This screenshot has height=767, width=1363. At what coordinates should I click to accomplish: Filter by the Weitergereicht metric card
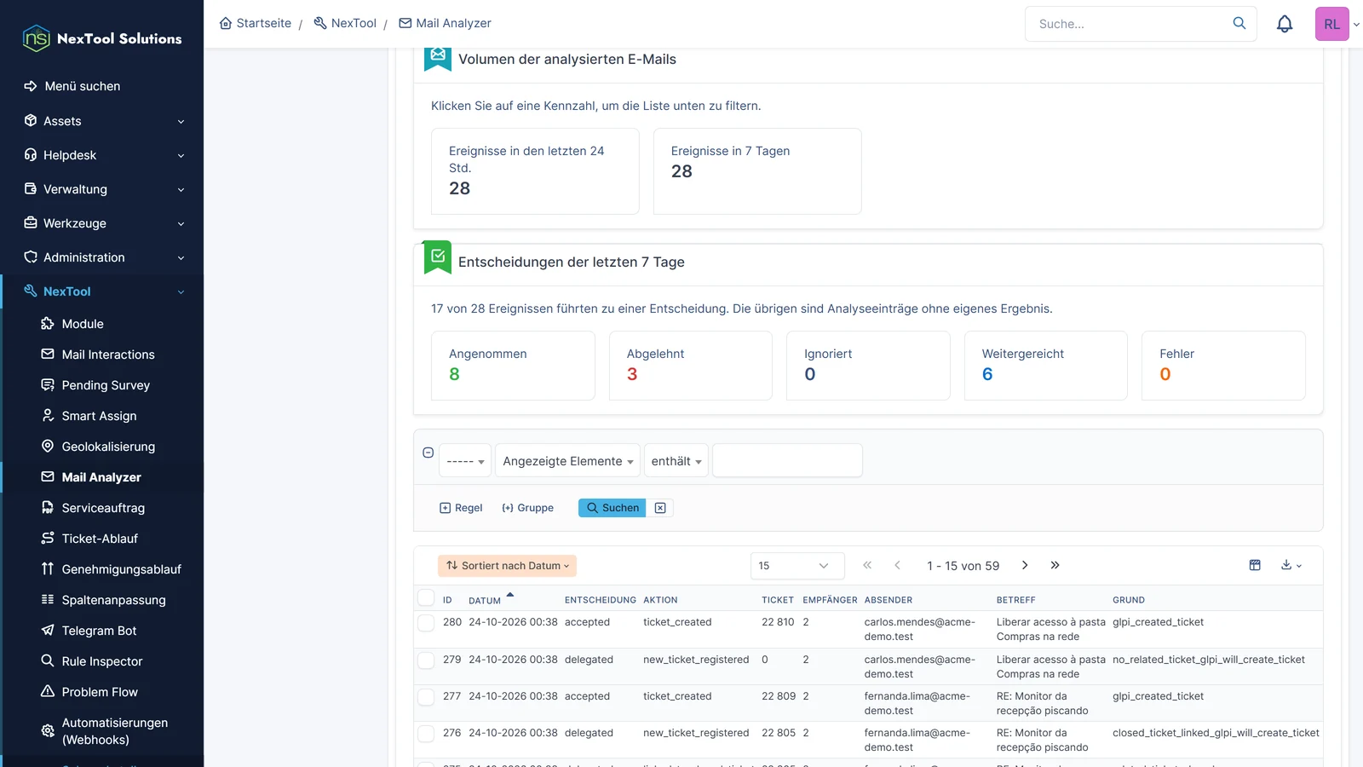1046,366
